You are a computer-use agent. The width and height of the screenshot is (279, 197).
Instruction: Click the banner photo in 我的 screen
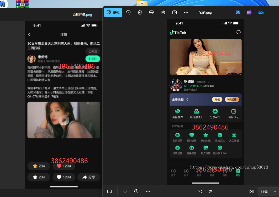click(x=206, y=57)
